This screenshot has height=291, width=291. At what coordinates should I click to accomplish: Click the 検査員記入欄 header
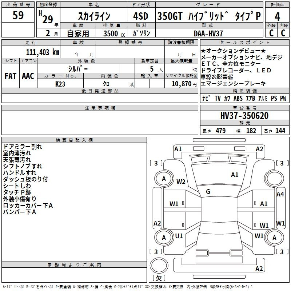[74, 140]
